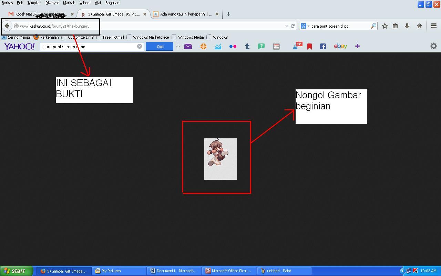Open the Berkas menu
The width and height of the screenshot is (441, 276).
coord(7,3)
